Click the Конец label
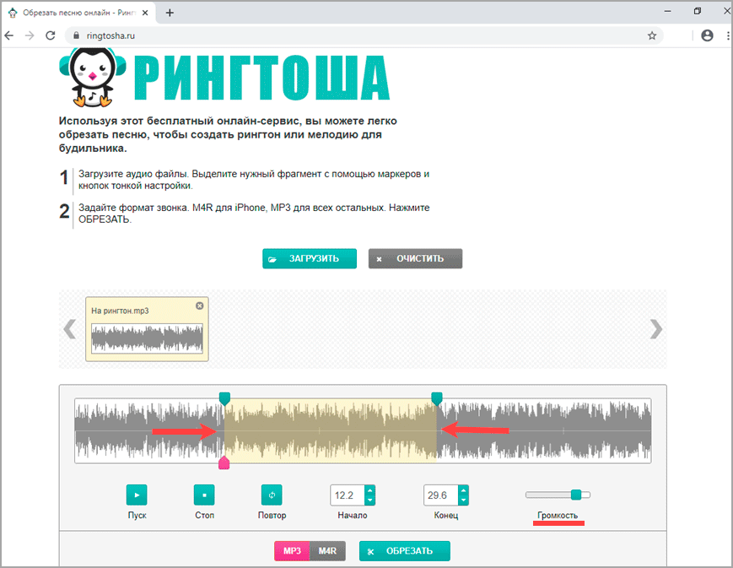The height and width of the screenshot is (568, 733). click(446, 515)
